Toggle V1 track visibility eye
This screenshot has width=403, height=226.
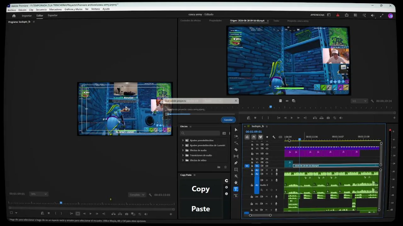pyautogui.click(x=267, y=166)
